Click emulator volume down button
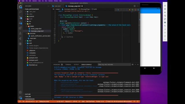This screenshot has height=104, width=185. [165, 12]
